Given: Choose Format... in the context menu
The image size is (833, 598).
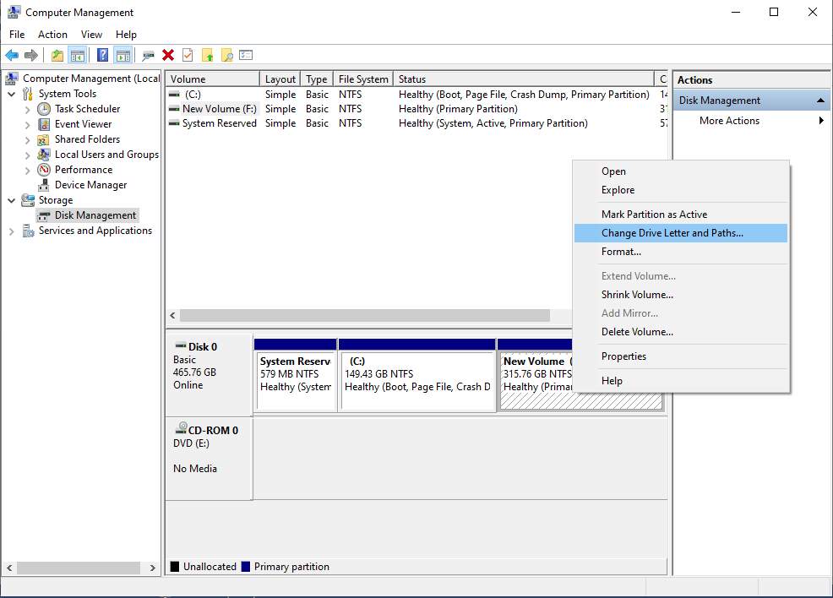Looking at the screenshot, I should pos(681,252).
